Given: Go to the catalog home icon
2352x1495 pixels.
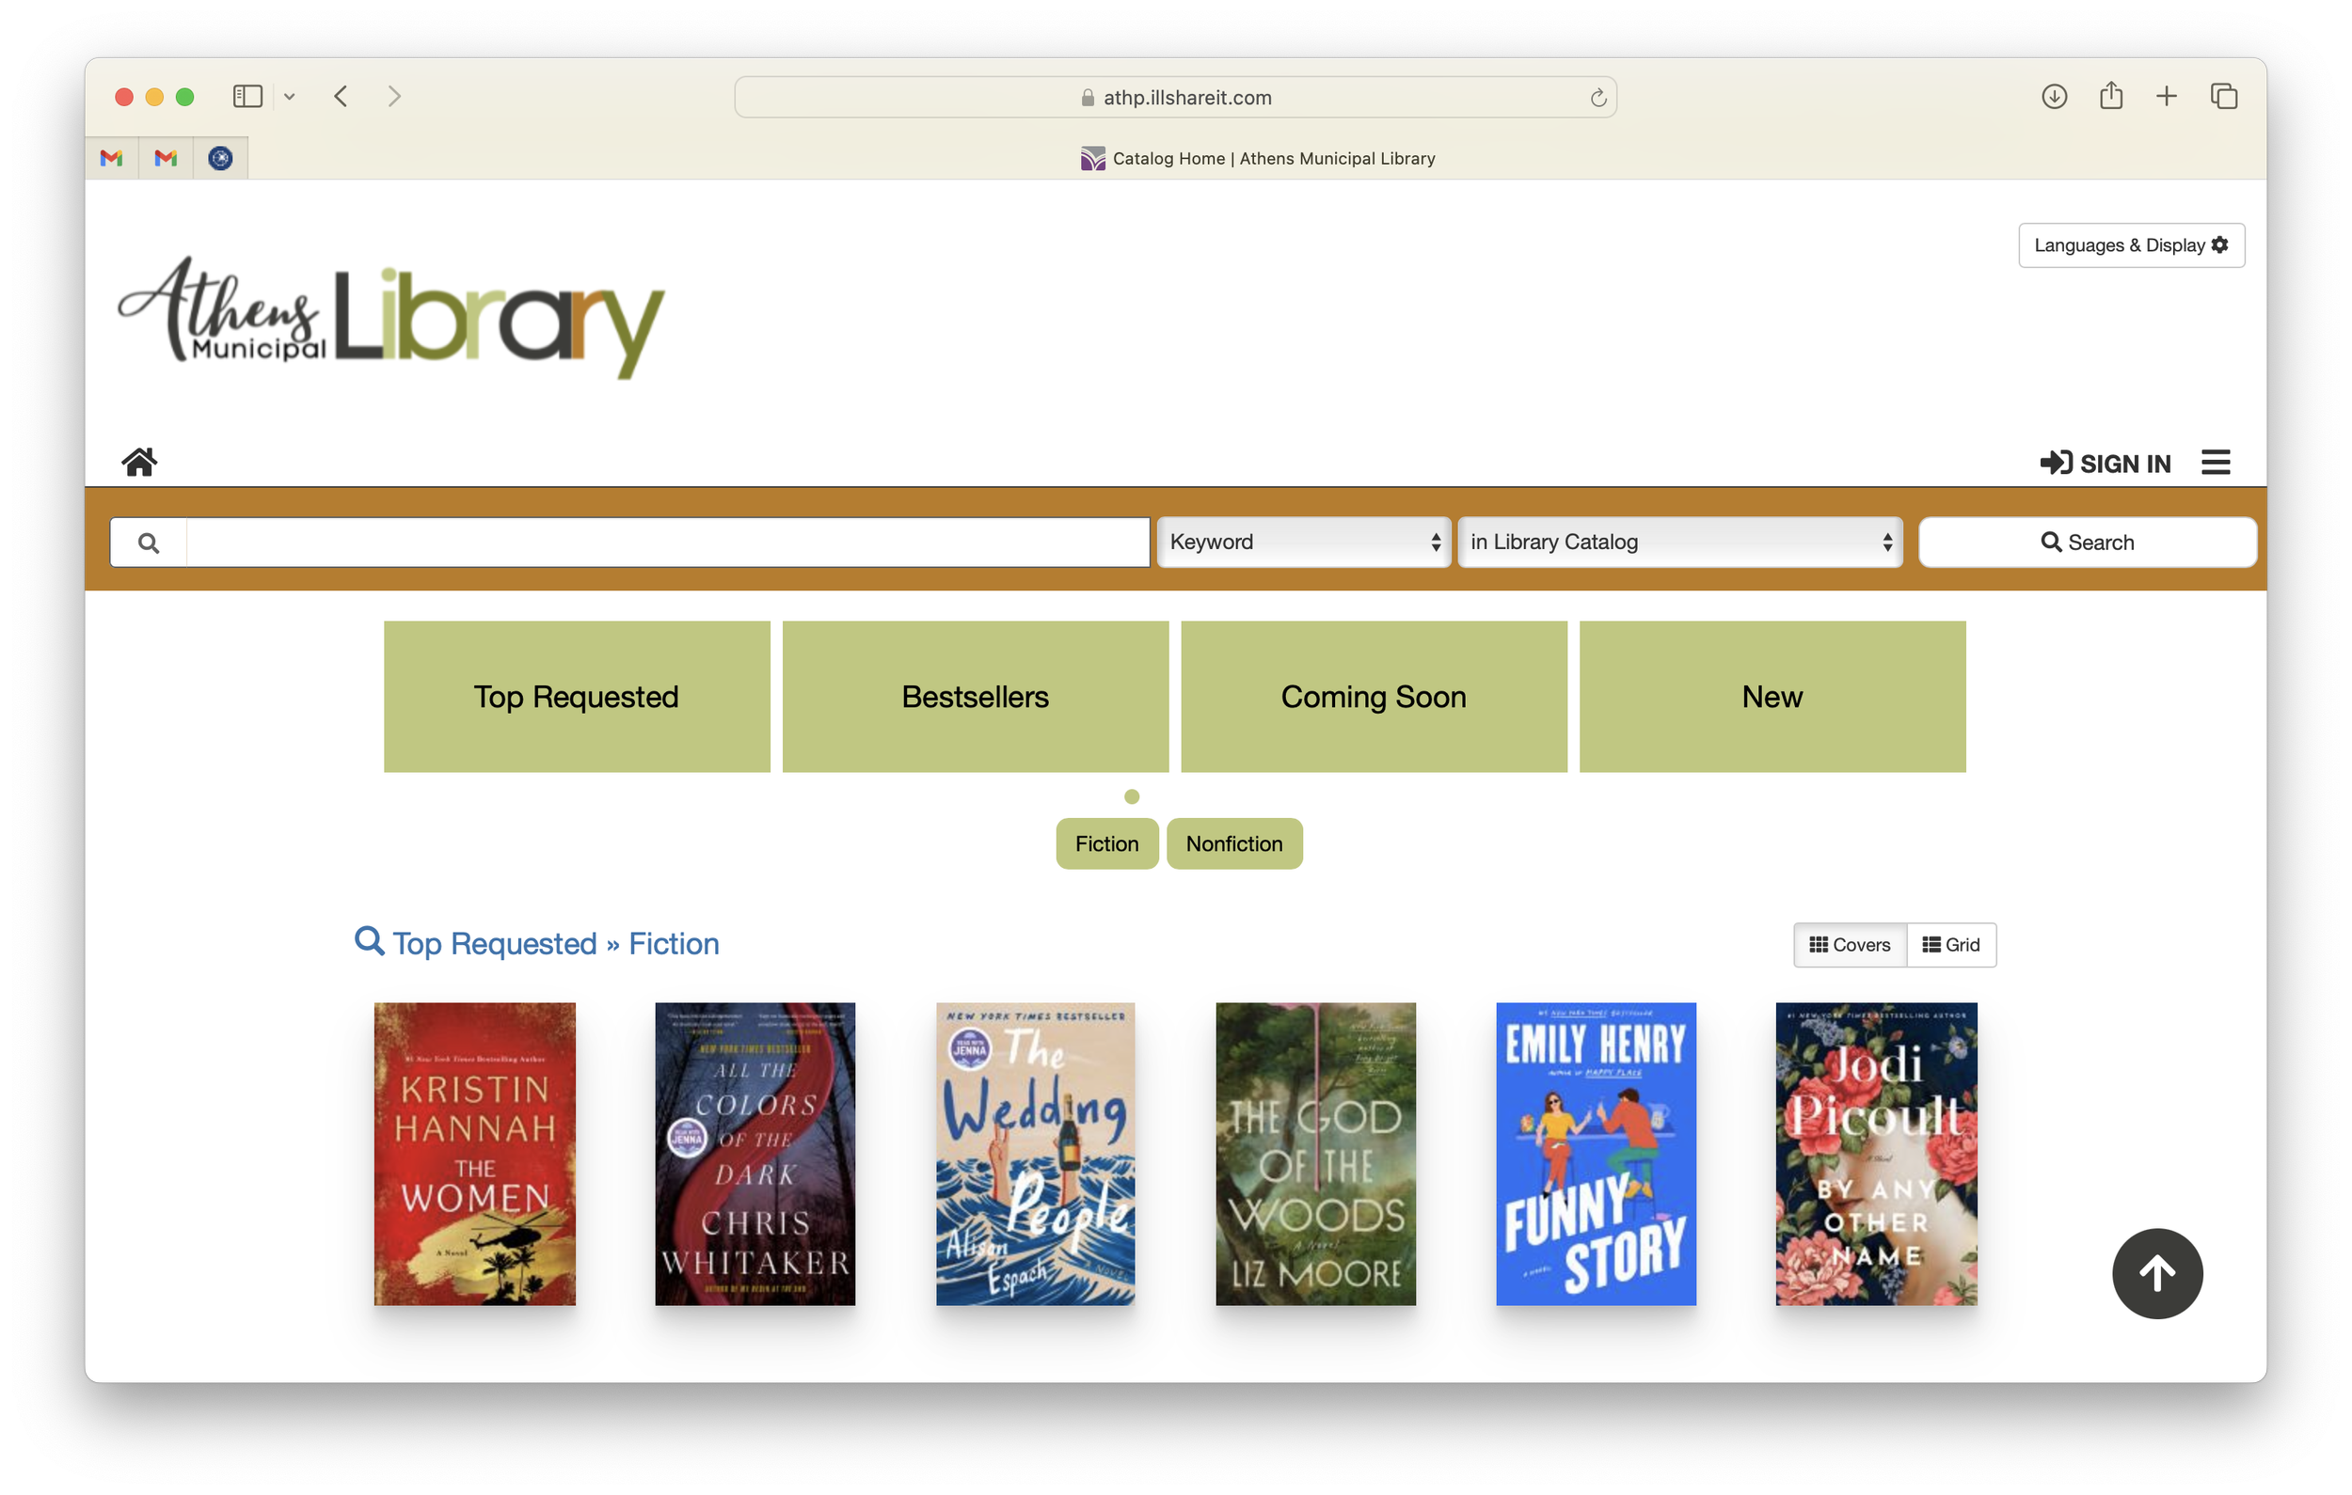Looking at the screenshot, I should point(139,462).
